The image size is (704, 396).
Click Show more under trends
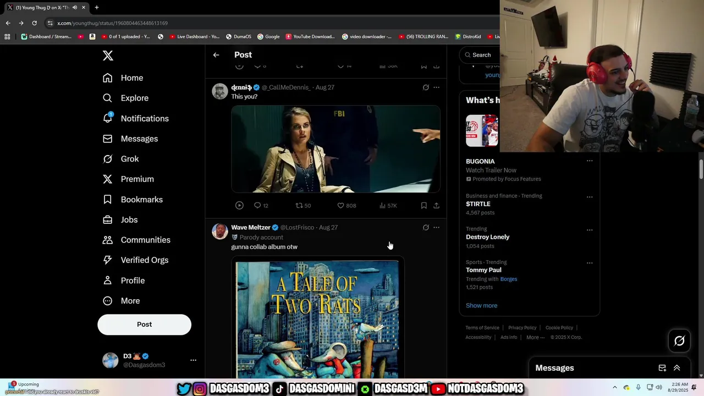point(481,306)
